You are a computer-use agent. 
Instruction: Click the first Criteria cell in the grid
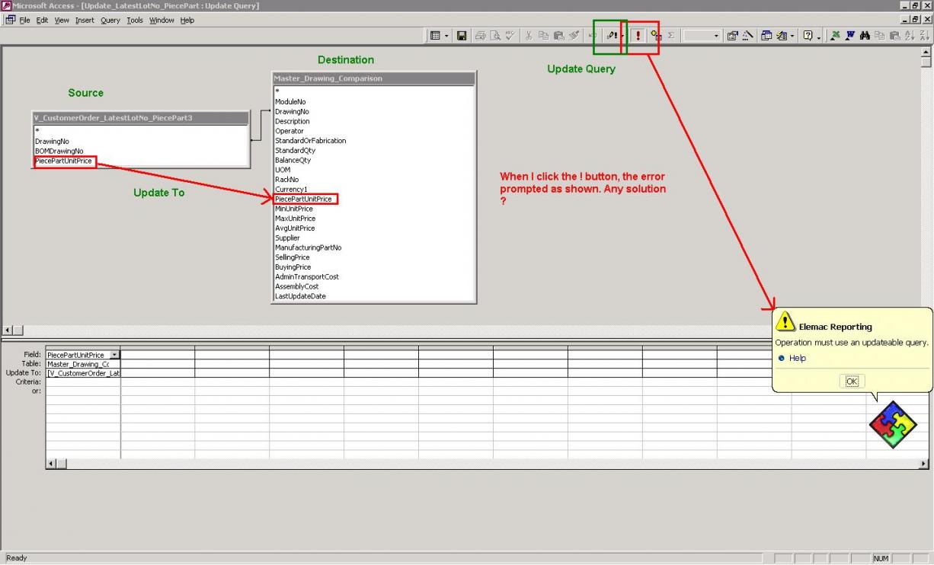click(x=83, y=382)
